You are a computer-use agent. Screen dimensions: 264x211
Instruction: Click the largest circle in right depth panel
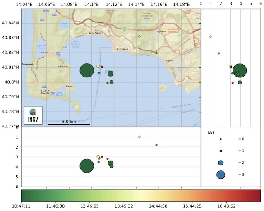point(240,70)
